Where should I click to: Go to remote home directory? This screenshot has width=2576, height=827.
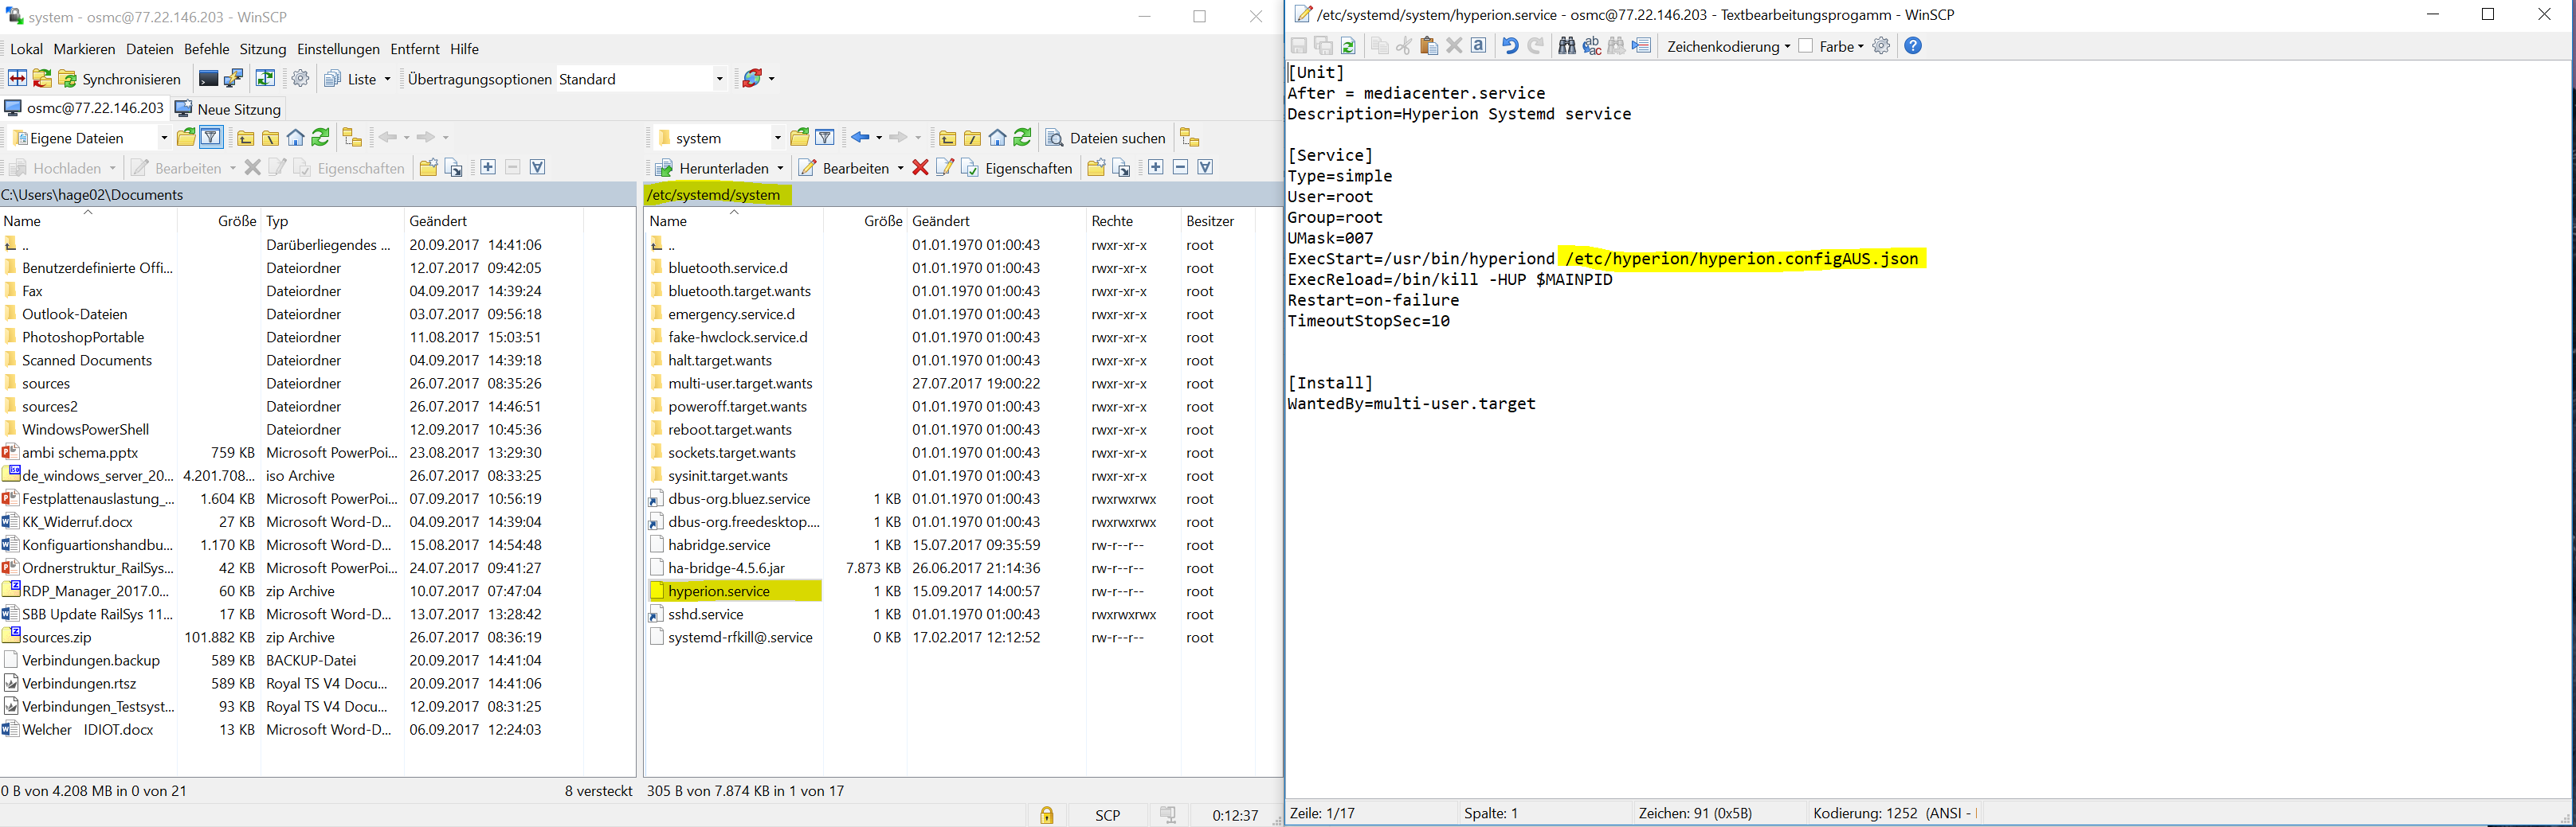997,138
